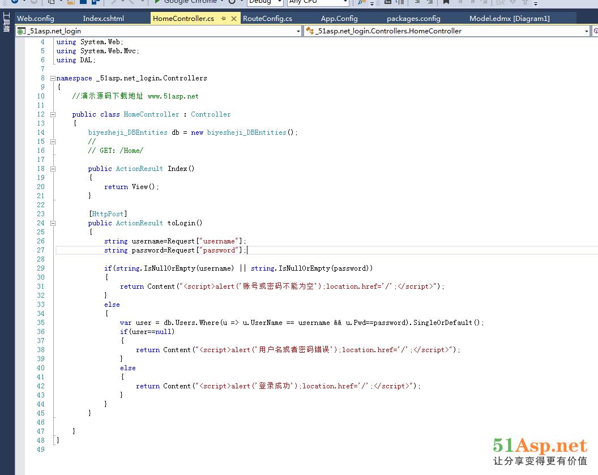Click the Index method name
Screen dimensions: 598x475
(177, 169)
